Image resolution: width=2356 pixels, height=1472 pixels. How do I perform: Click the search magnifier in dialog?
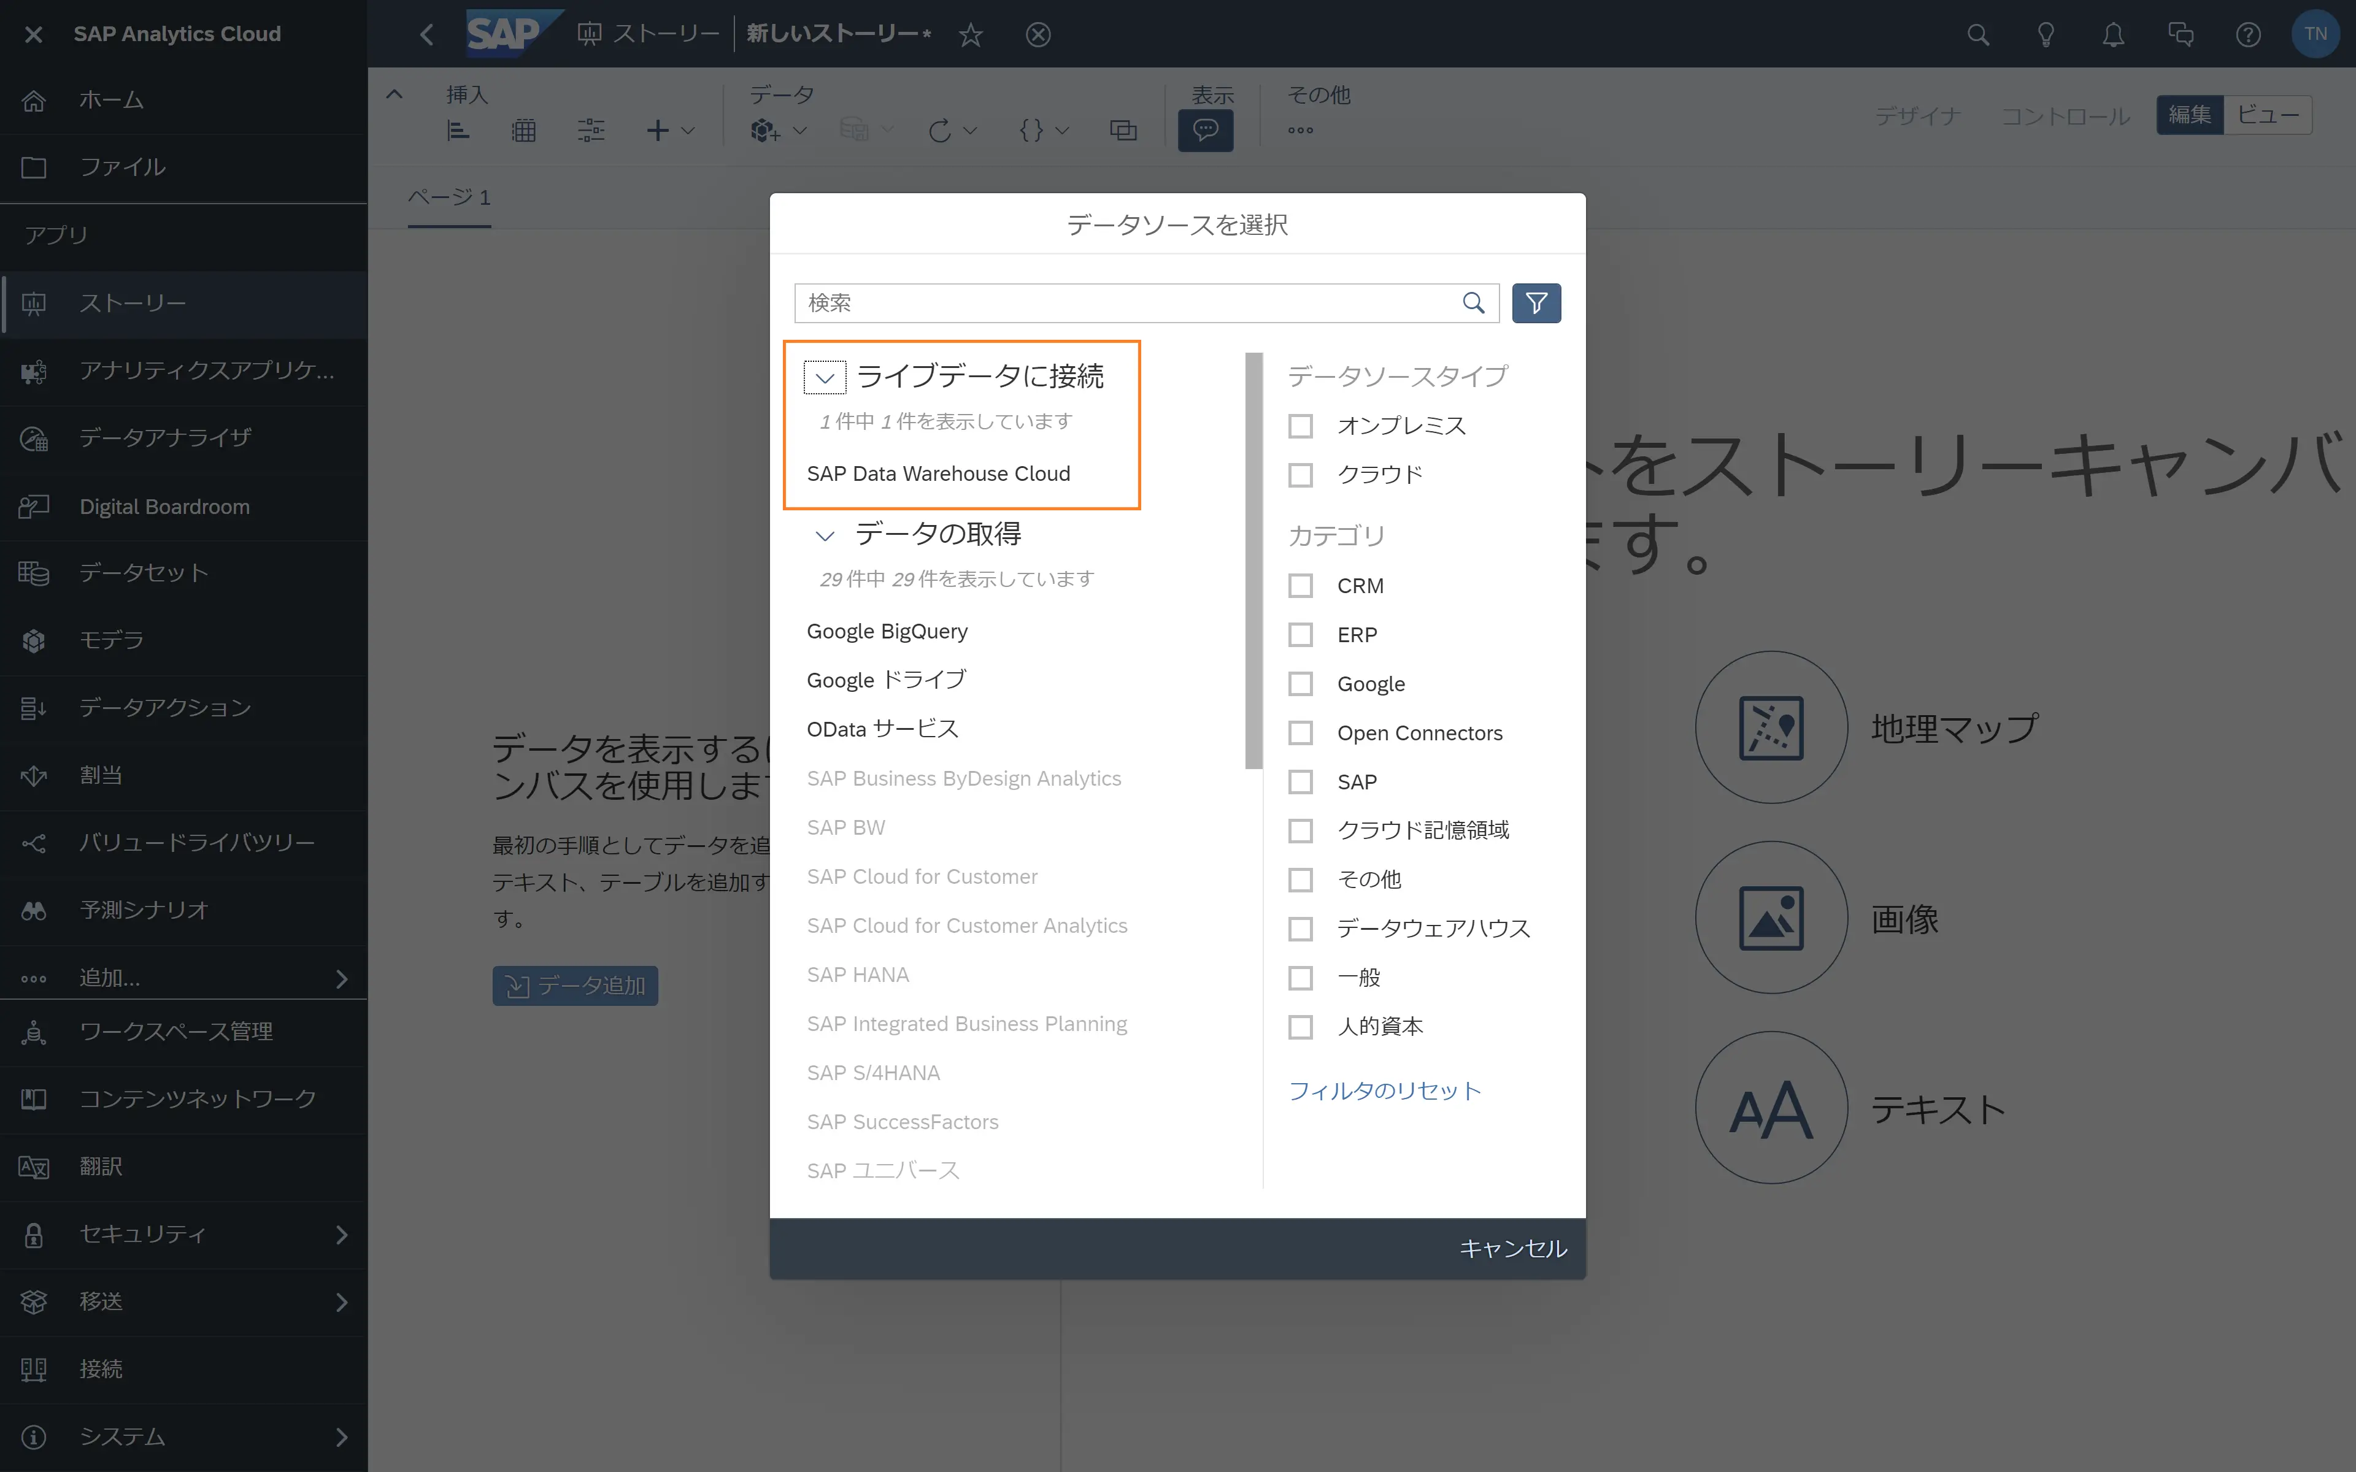1474,303
